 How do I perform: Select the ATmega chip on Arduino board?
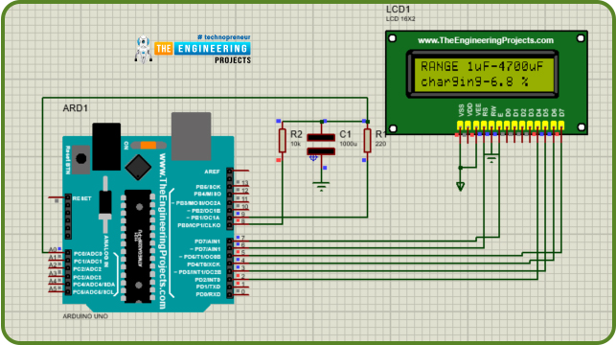click(x=138, y=246)
